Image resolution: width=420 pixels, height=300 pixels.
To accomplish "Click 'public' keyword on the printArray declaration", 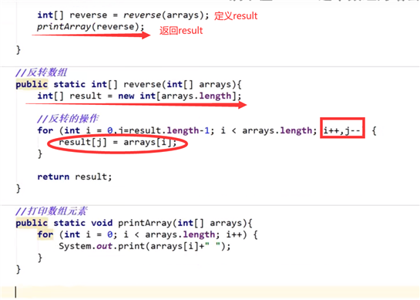I will pyautogui.click(x=32, y=223).
